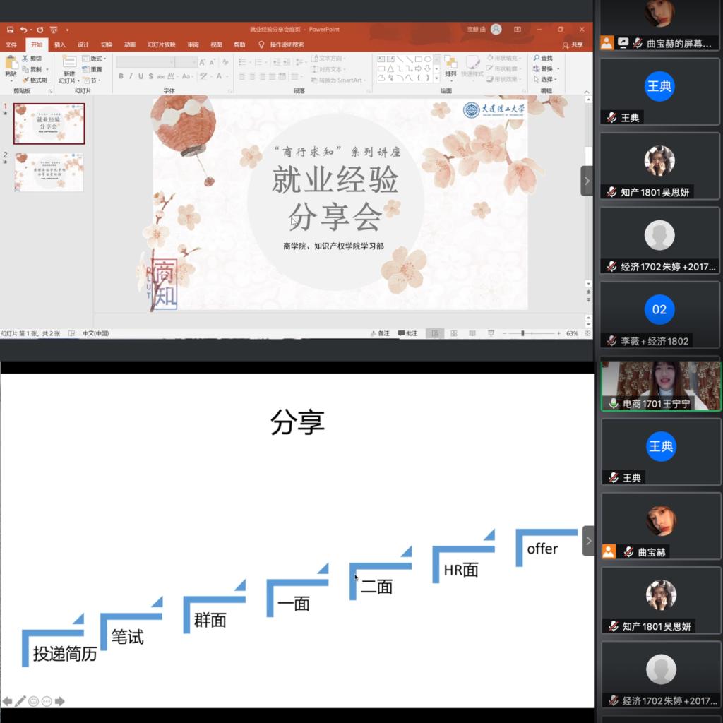Switch to the Insert (插入) tab

(59, 44)
